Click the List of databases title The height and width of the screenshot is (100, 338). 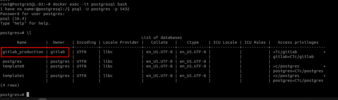click(162, 38)
